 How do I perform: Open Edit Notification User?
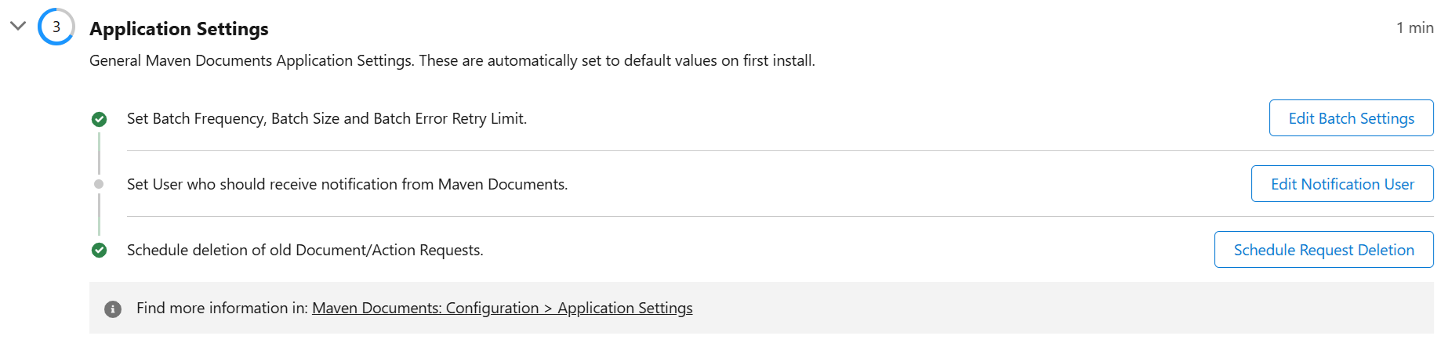click(x=1342, y=184)
